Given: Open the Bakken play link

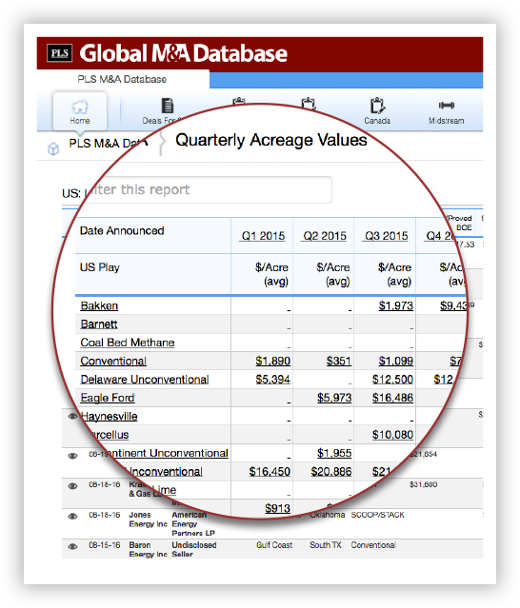Looking at the screenshot, I should click(99, 306).
